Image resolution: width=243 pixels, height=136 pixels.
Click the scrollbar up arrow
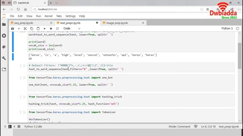click(240, 33)
